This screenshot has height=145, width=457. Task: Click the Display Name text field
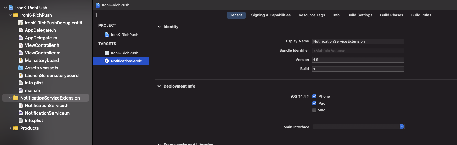click(x=358, y=41)
